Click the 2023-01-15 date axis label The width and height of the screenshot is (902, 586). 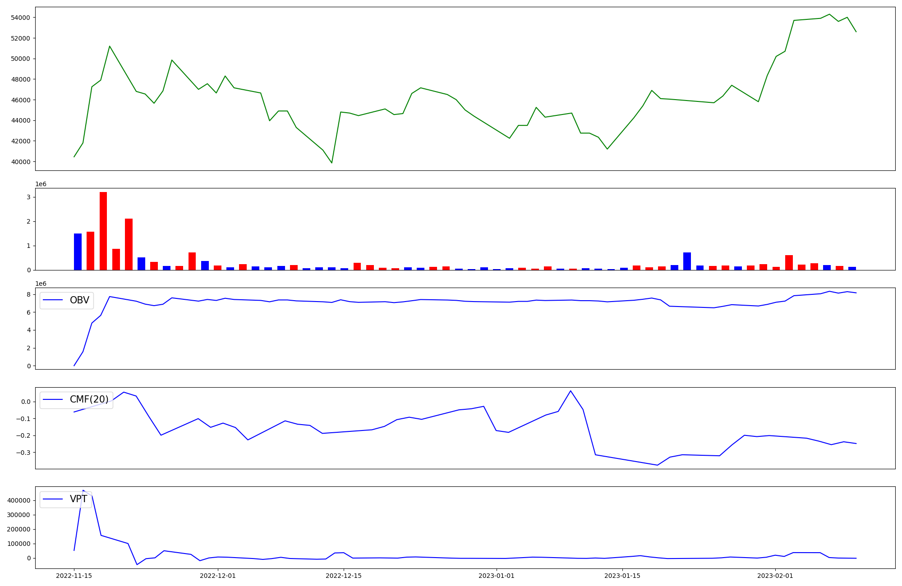(x=622, y=576)
